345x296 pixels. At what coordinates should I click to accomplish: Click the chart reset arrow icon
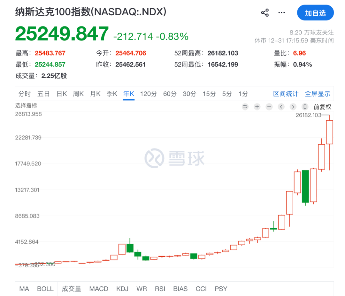coord(245,107)
